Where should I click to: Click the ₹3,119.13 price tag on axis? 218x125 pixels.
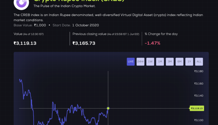(197, 108)
